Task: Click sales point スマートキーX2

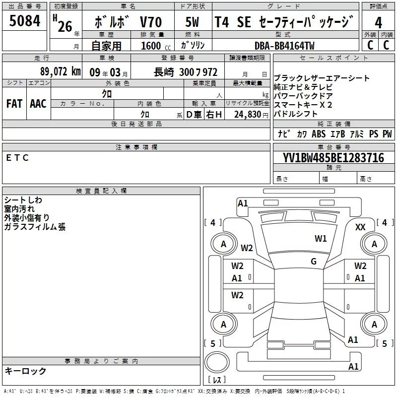Action: 303,105
